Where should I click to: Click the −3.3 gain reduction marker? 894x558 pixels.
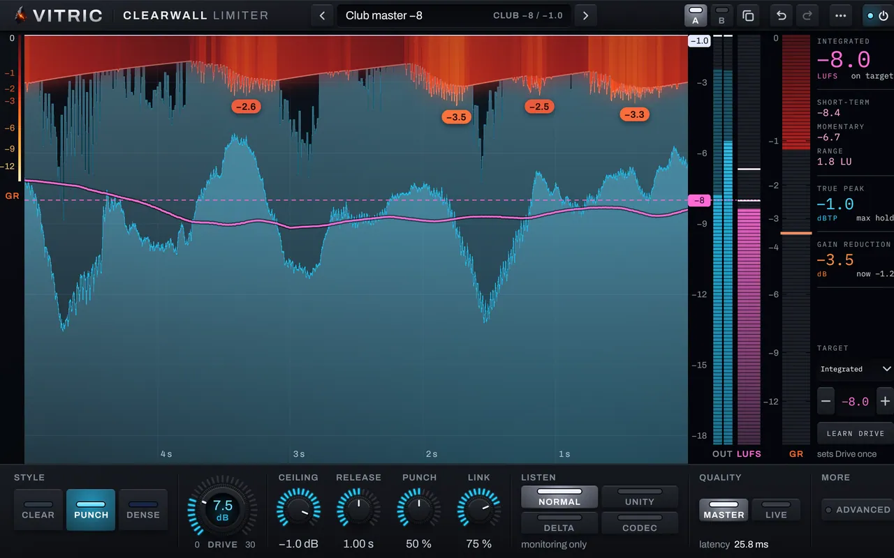pos(635,114)
